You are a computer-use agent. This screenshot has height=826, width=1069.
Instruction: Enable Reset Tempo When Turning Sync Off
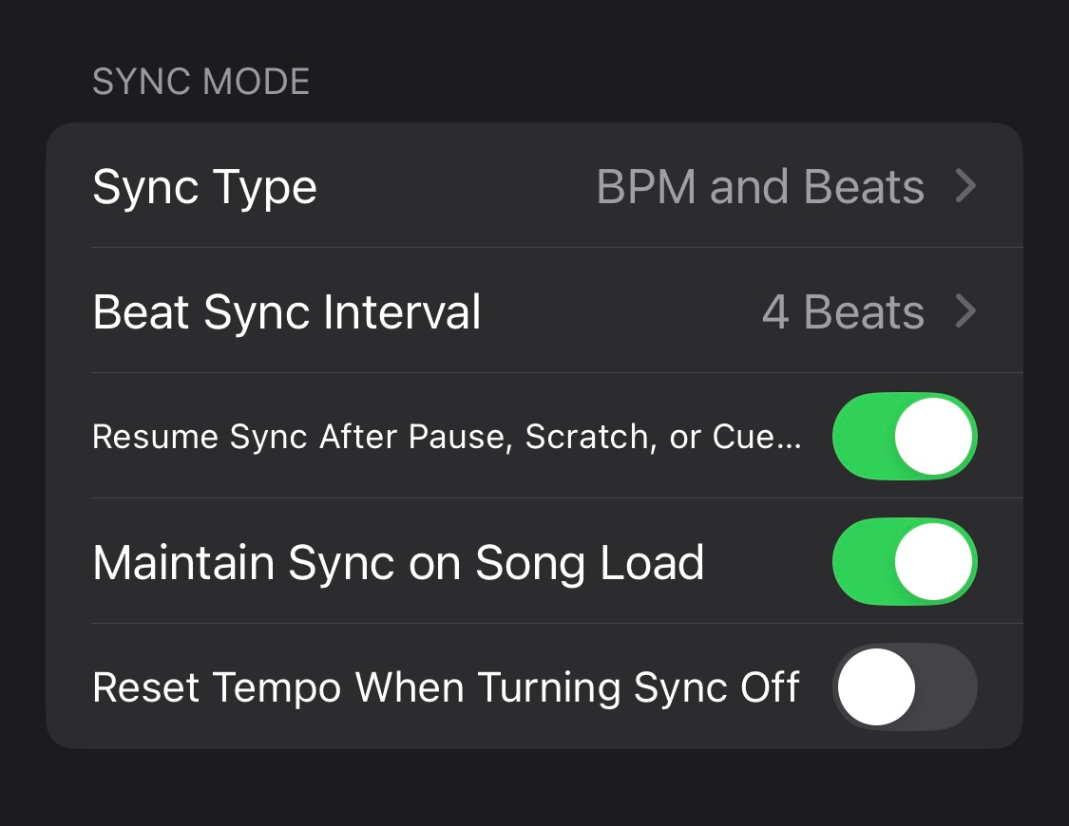(x=904, y=687)
